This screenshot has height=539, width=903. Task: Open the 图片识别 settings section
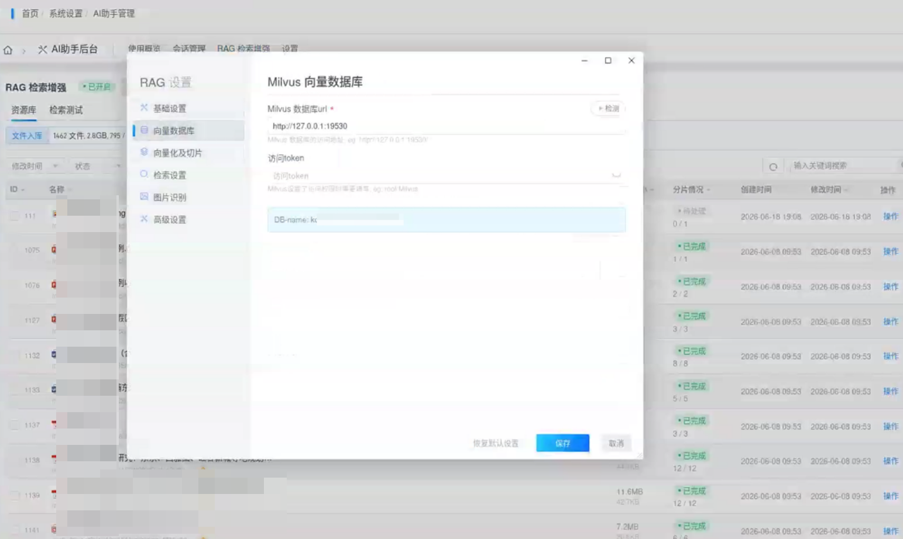(188, 197)
